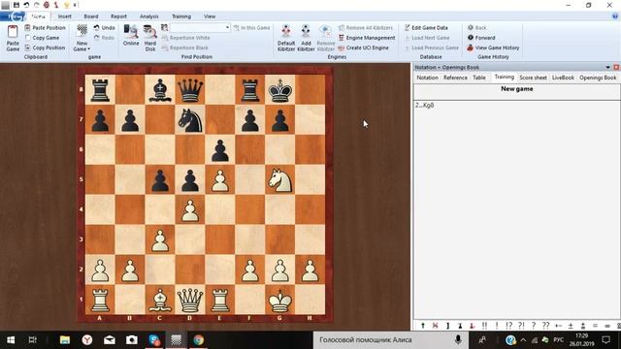This screenshot has width=621, height=349.
Task: Open the Board ribbon tab
Action: 91,16
